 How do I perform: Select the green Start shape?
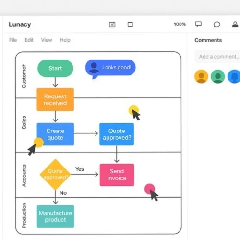(x=55, y=68)
